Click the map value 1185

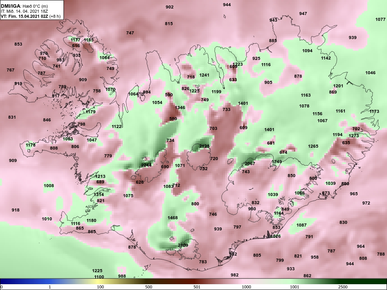coord(89,40)
